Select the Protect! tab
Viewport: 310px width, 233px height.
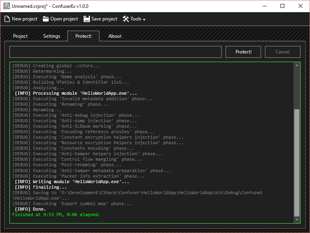tap(83, 36)
